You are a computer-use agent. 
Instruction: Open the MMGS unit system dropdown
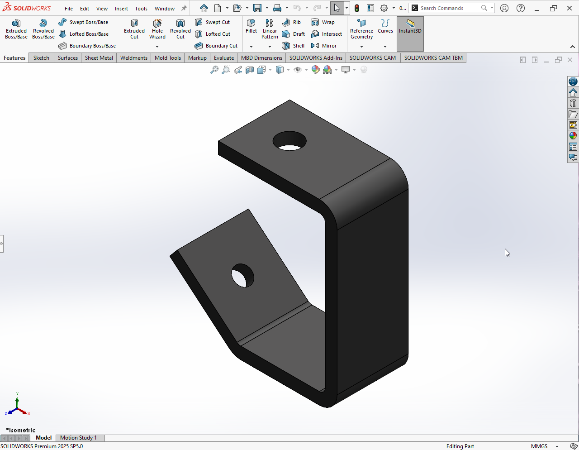557,446
